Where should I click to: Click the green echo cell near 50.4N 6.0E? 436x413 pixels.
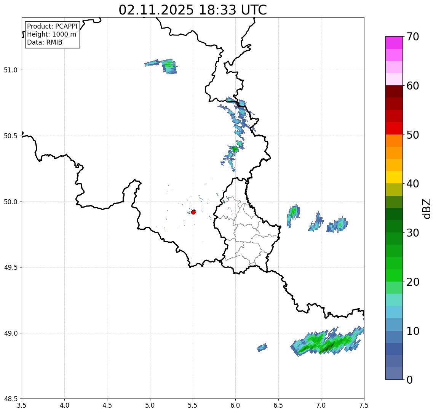(x=235, y=149)
